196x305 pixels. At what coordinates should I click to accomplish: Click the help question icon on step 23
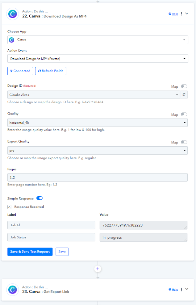click(170, 289)
